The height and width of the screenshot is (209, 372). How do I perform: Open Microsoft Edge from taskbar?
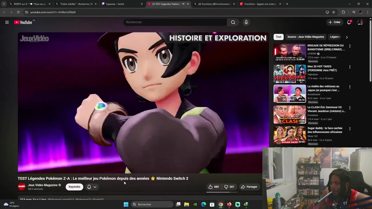[x=204, y=204]
